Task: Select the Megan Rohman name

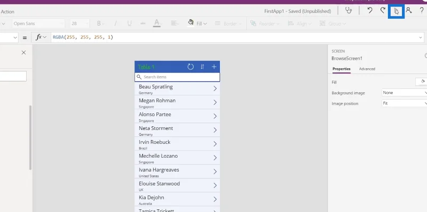Action: point(157,101)
